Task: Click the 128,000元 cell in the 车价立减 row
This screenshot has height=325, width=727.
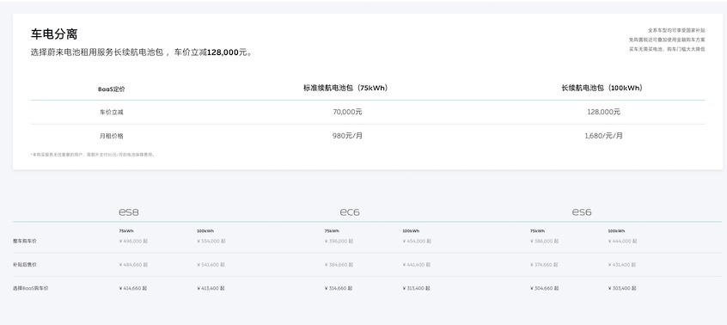Action: [602, 112]
